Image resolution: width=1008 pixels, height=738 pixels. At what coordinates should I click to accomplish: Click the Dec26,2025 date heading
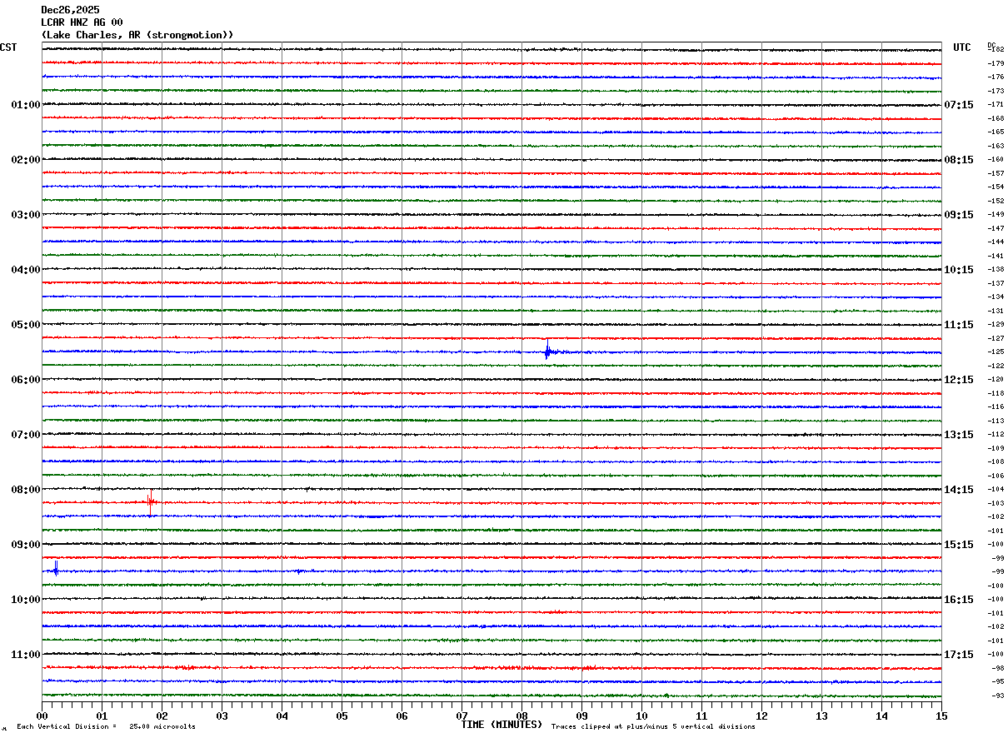tap(70, 10)
